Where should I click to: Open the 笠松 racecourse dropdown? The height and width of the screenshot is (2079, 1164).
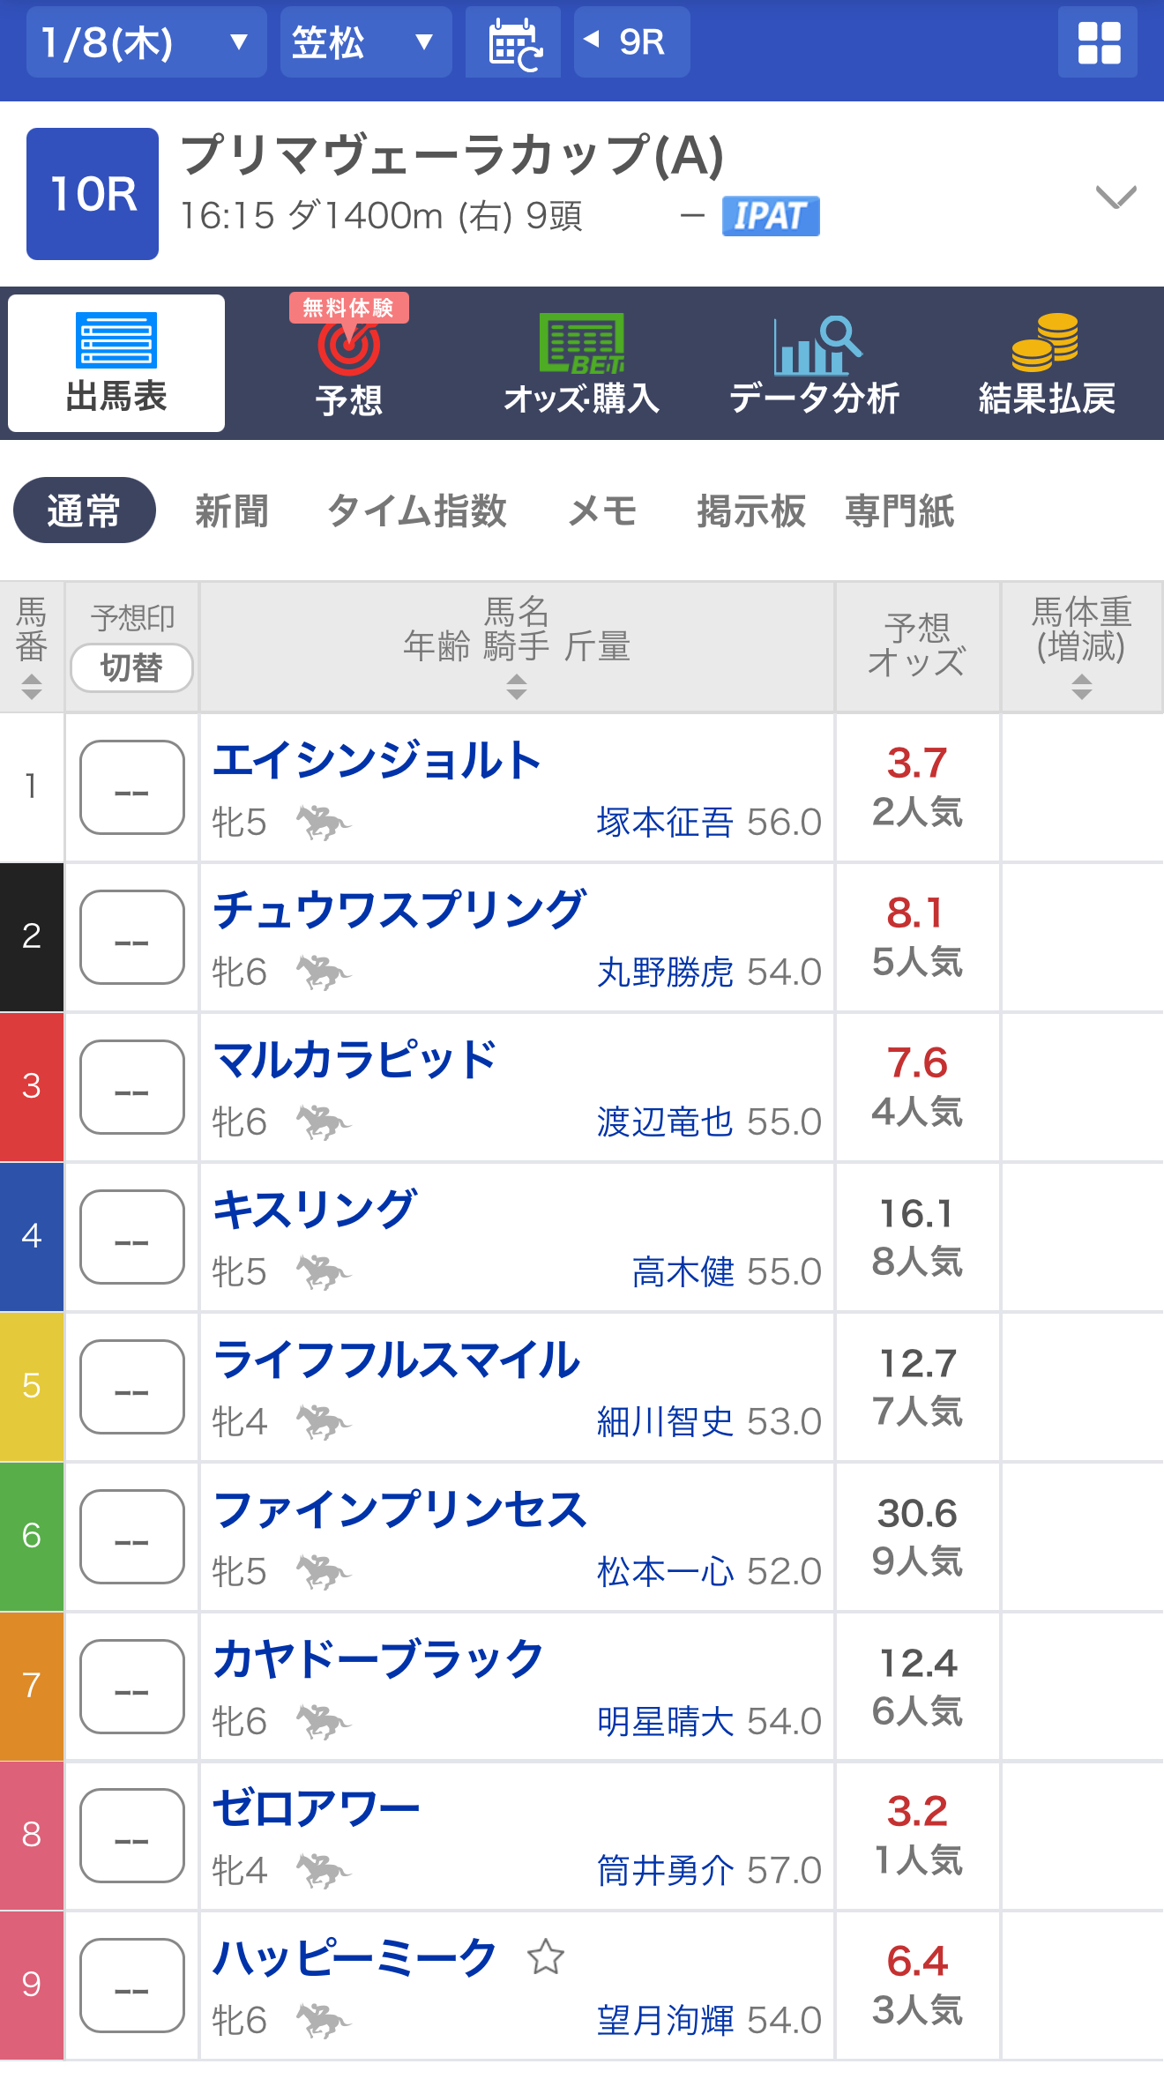[365, 42]
